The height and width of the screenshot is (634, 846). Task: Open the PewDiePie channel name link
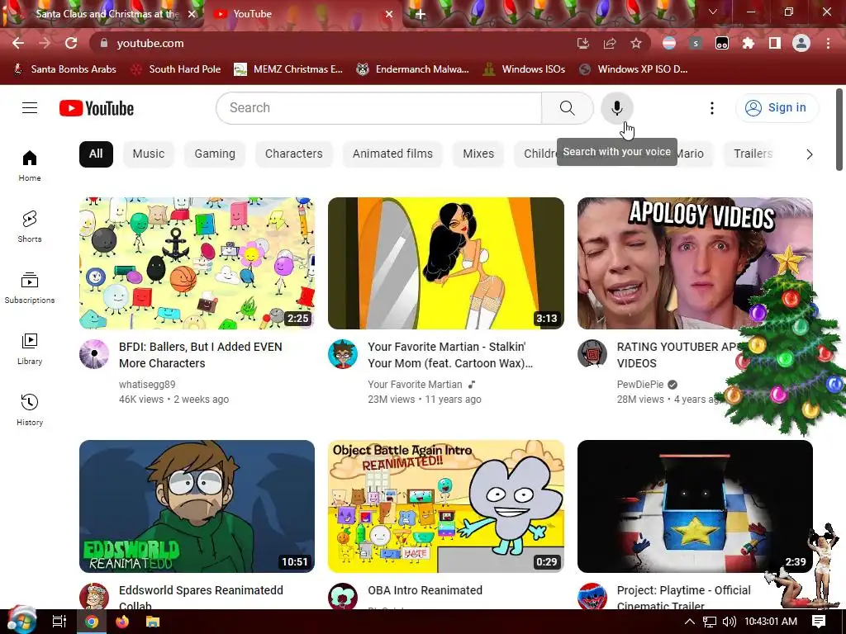click(640, 385)
